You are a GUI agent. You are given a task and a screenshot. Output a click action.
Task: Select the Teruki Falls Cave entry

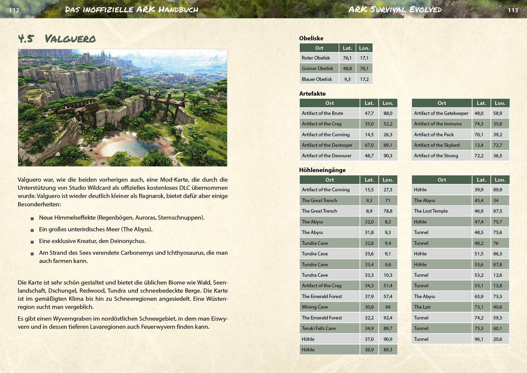[348, 328]
